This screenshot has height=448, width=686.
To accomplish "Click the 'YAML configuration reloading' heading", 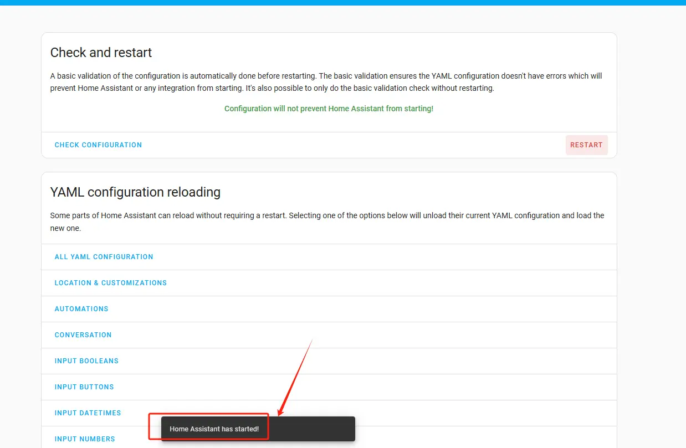I will (x=135, y=192).
